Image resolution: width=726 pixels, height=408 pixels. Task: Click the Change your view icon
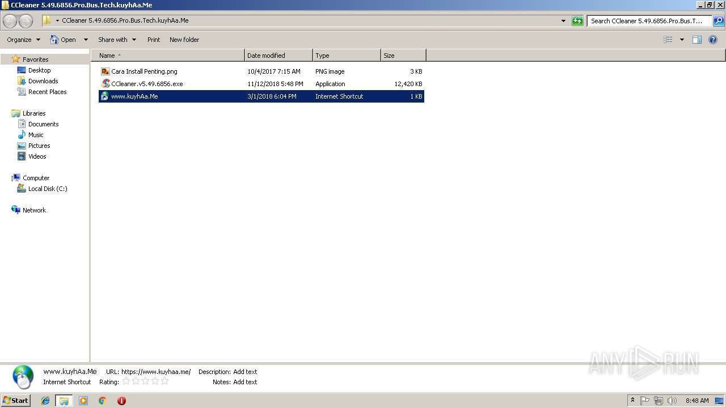tap(668, 40)
